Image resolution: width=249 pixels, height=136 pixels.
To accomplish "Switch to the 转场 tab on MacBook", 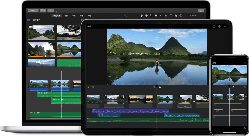I will point(89,16).
